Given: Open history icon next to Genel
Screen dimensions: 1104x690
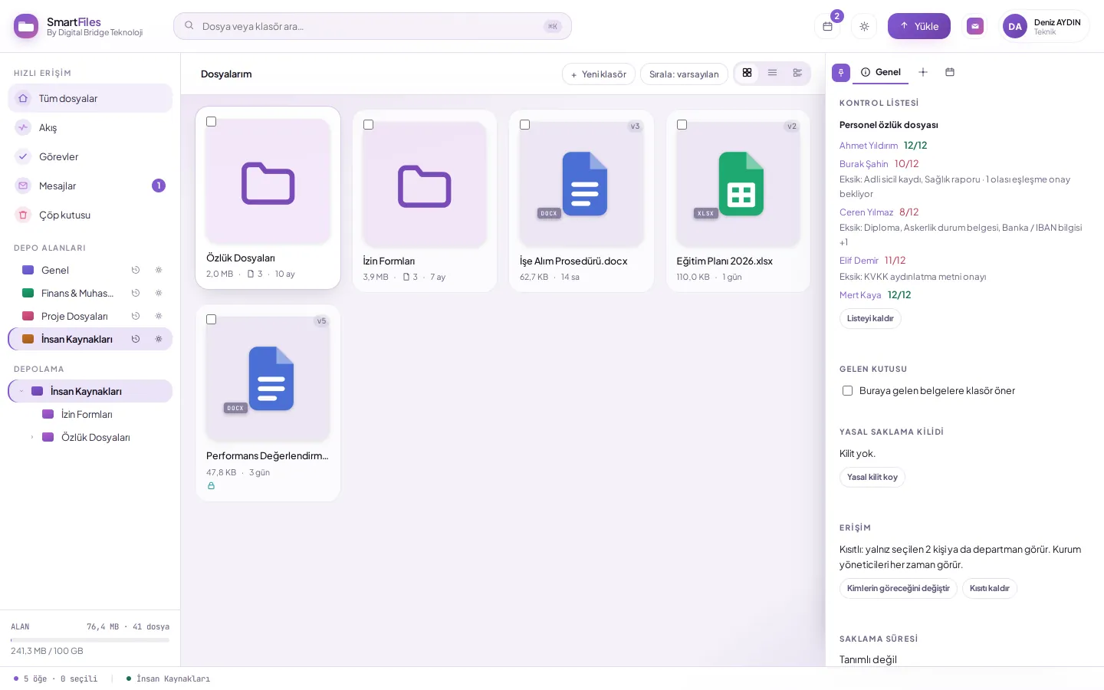Looking at the screenshot, I should click(x=136, y=270).
